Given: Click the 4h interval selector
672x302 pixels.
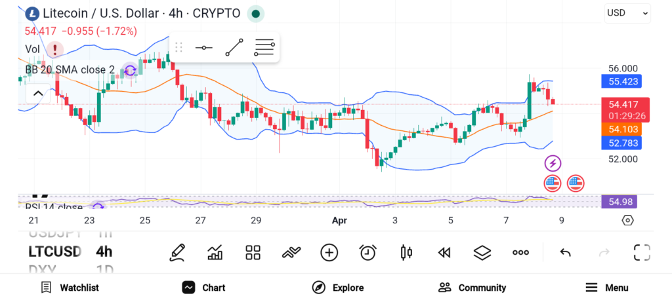Looking at the screenshot, I should pos(104,252).
